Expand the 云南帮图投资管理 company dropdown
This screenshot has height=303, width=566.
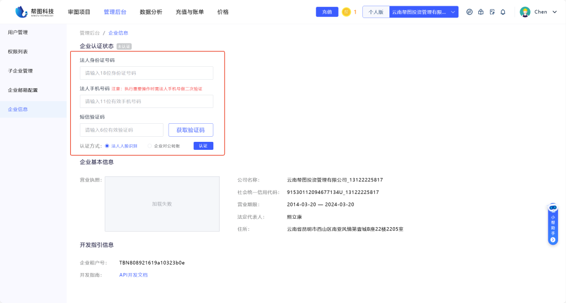click(x=424, y=12)
